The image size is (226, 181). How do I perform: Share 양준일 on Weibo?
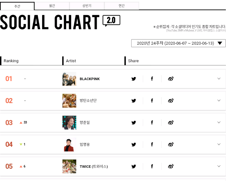click(171, 123)
